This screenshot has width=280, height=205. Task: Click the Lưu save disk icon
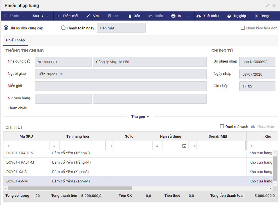point(110,16)
